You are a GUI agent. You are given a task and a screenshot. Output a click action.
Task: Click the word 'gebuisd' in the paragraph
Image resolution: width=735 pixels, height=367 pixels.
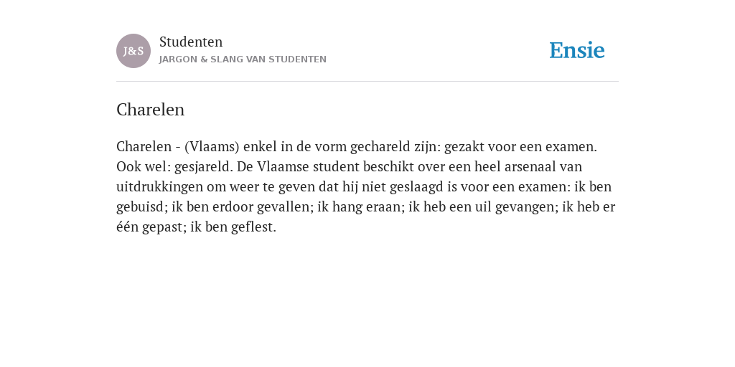coord(140,207)
